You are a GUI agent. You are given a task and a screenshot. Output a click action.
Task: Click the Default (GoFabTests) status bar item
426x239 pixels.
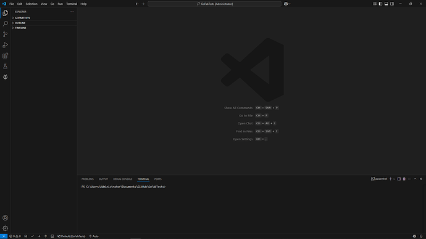pyautogui.click(x=71, y=237)
